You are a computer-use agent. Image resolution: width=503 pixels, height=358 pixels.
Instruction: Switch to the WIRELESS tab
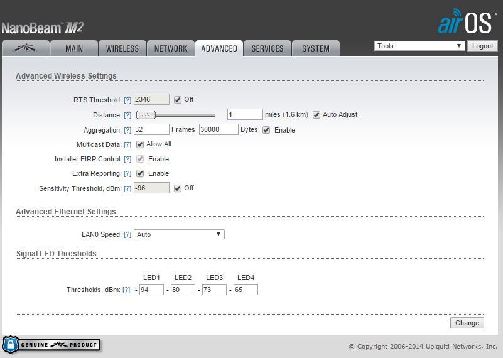point(122,48)
